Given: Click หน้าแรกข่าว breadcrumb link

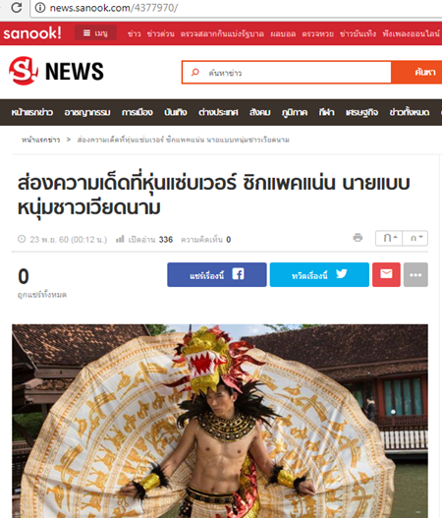Looking at the screenshot, I should 40,140.
